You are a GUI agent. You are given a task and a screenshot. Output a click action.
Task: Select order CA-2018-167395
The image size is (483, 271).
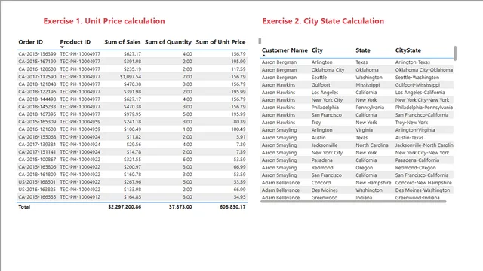37,114
